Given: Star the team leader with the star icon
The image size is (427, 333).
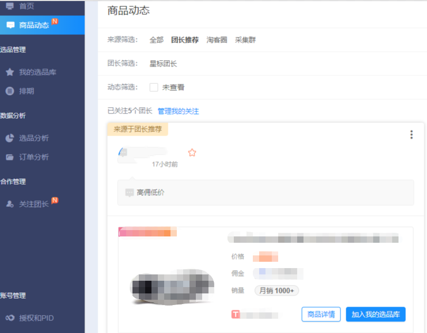Looking at the screenshot, I should 192,153.
